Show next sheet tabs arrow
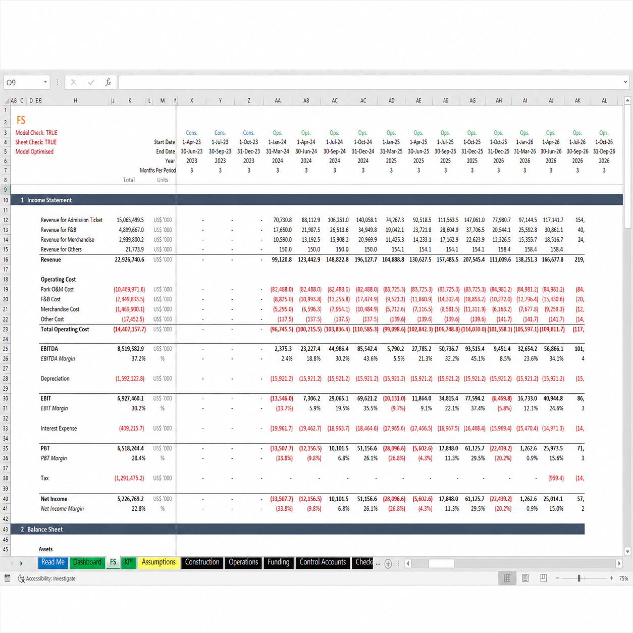Viewport: 633px width, 633px height. (21, 563)
